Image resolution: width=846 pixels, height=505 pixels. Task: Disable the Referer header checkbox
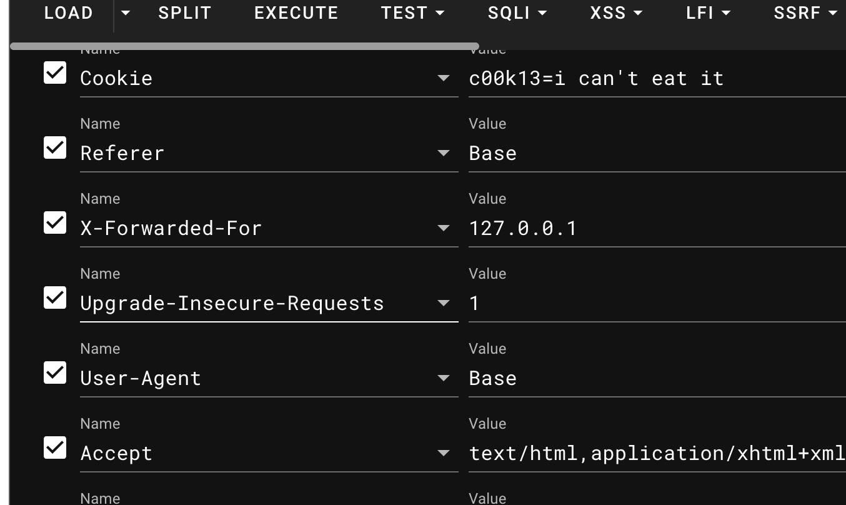click(55, 148)
